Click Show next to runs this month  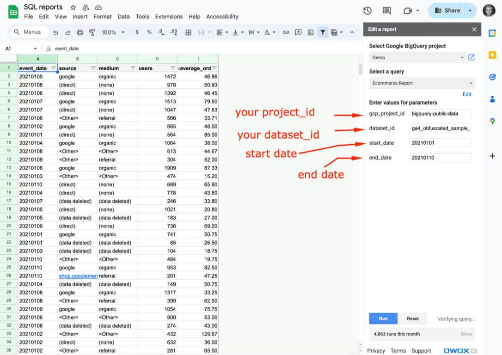(x=466, y=334)
